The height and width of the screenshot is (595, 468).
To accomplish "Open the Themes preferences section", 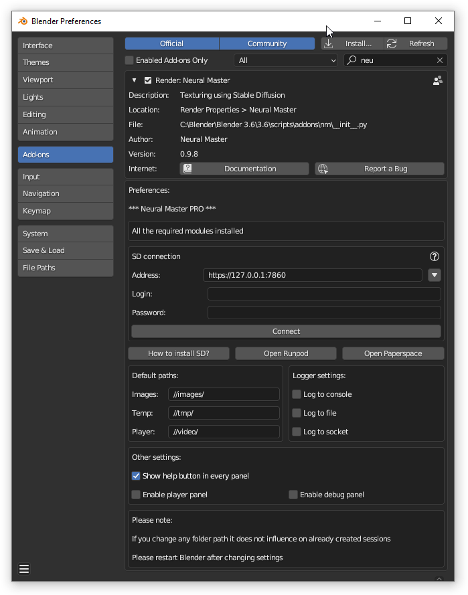I will pyautogui.click(x=66, y=62).
